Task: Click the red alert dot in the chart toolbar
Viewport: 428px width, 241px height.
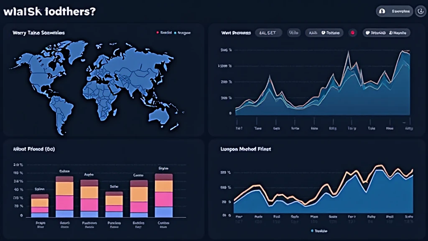Action: point(352,33)
